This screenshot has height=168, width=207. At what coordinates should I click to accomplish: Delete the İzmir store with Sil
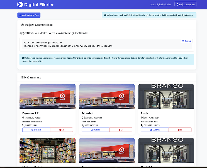(180, 130)
